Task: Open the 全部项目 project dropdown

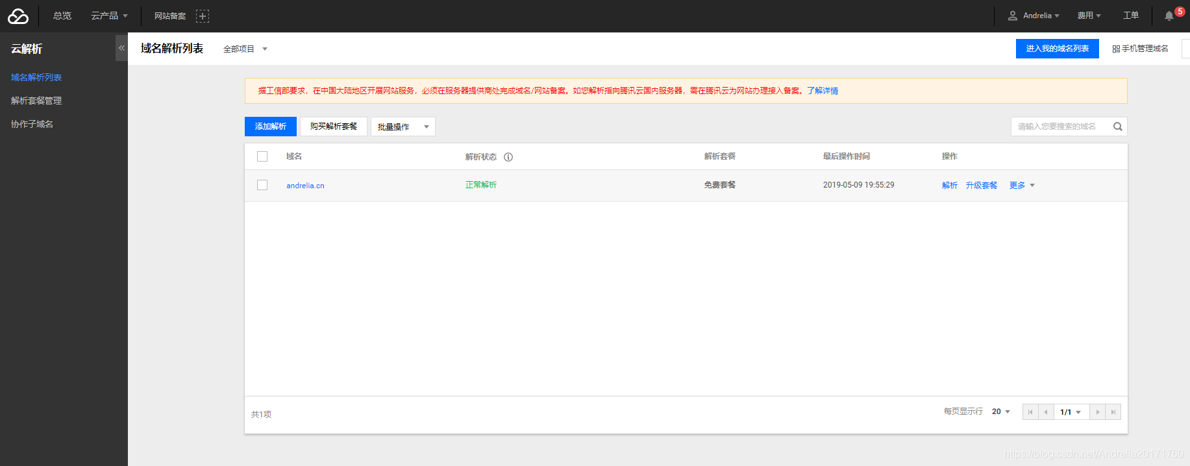Action: [x=245, y=49]
